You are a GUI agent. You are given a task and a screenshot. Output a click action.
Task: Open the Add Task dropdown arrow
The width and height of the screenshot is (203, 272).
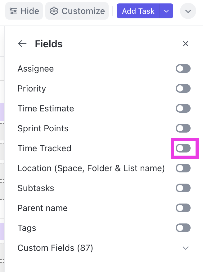click(167, 11)
